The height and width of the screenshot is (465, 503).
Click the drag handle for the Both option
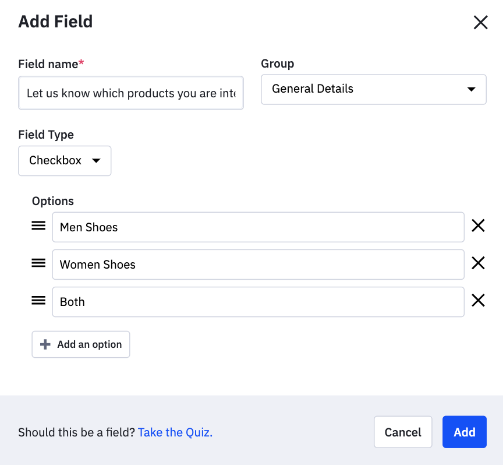click(38, 300)
